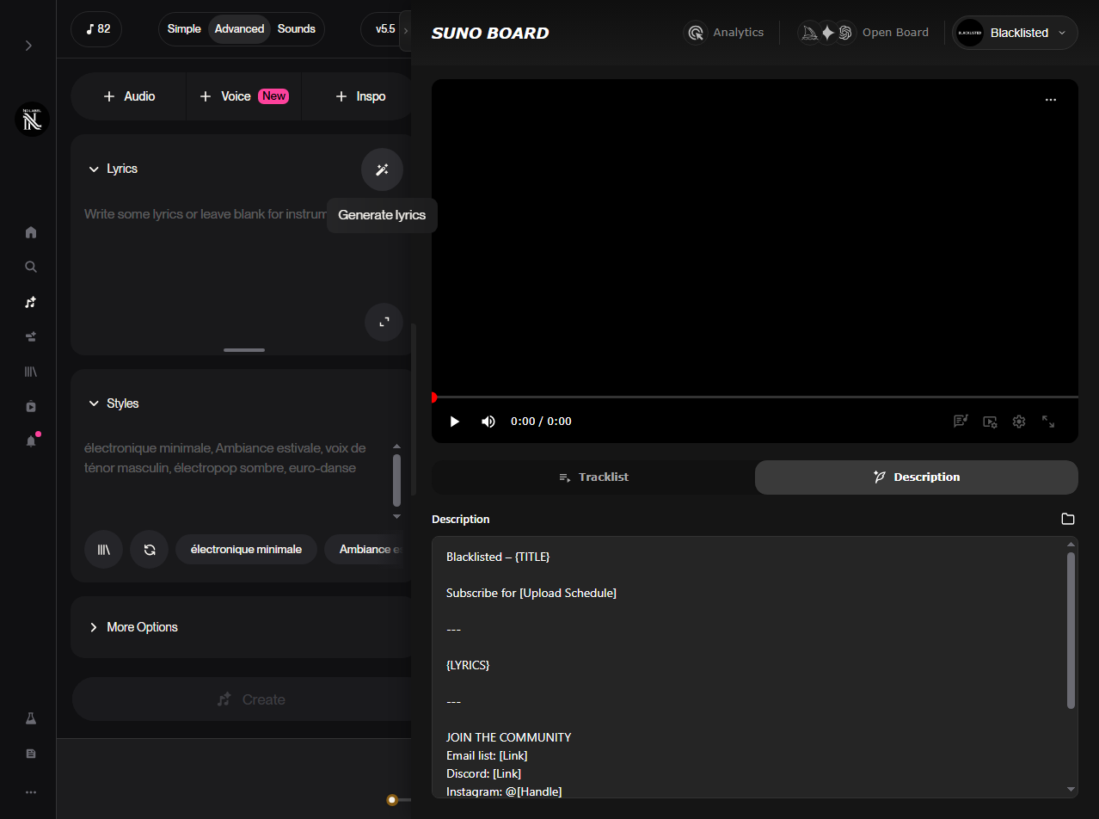Open Search from the sidebar
Screen dimensions: 1099x819
pos(31,267)
